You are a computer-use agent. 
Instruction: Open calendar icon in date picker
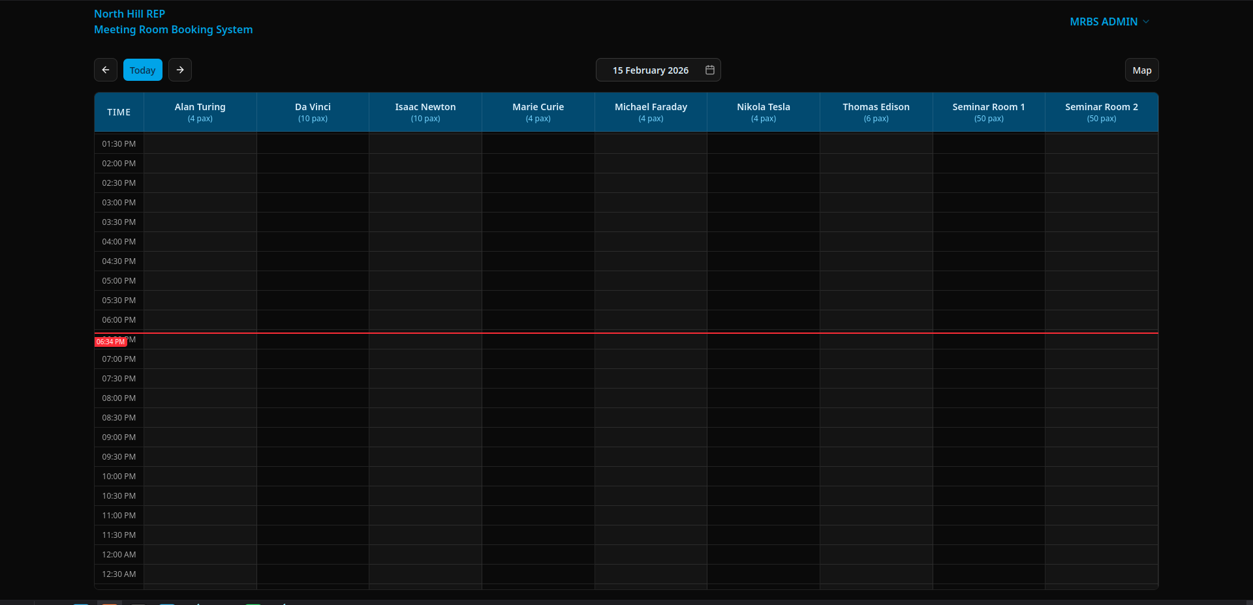click(x=710, y=70)
